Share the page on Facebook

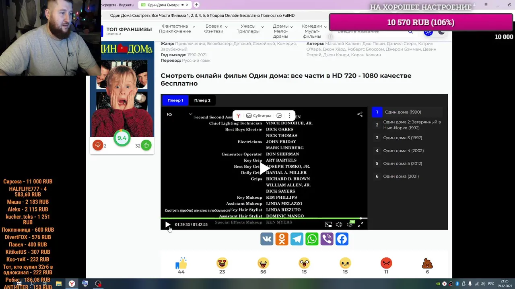click(342, 239)
